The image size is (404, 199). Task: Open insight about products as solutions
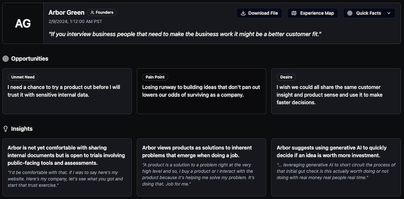pyautogui.click(x=201, y=168)
